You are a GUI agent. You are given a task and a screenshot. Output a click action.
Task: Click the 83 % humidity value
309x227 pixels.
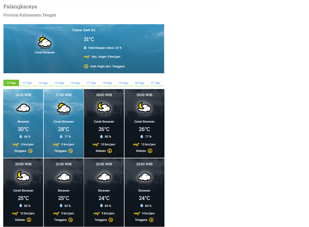click(68, 206)
